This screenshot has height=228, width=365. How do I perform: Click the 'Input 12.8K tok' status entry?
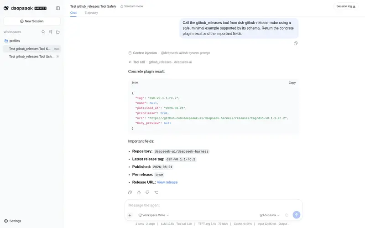267,224
